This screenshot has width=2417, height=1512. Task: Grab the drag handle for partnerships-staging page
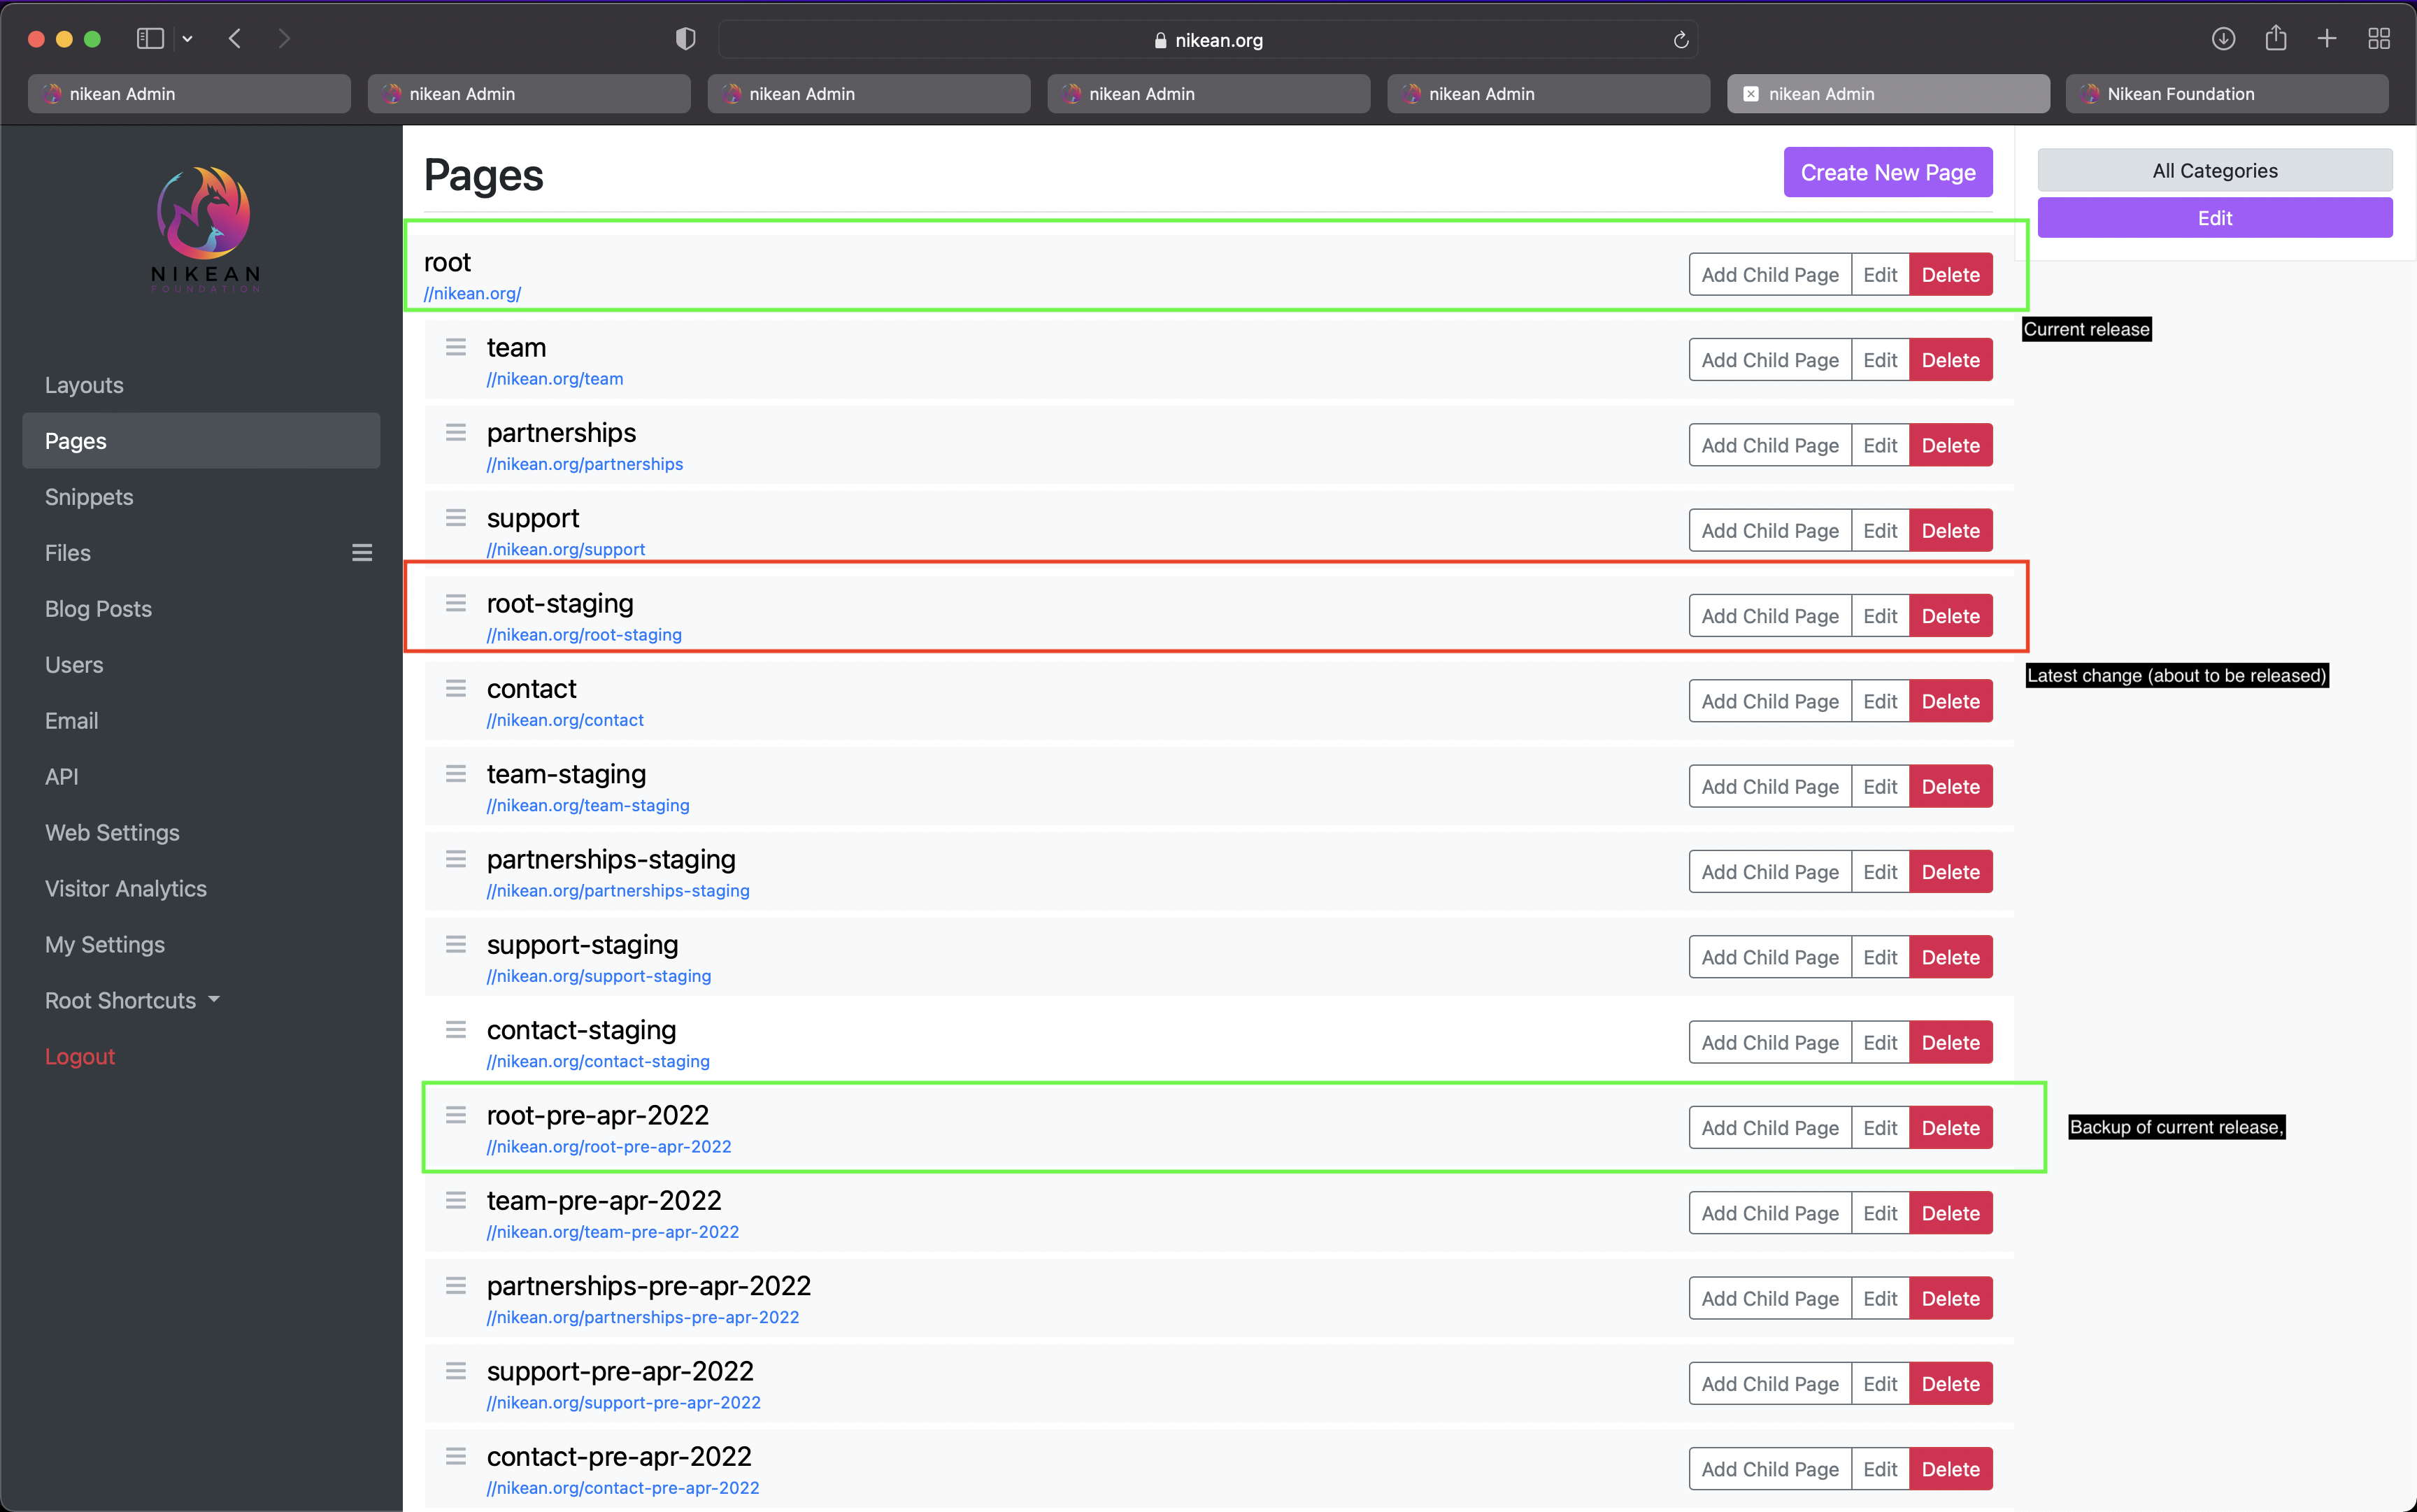456,859
